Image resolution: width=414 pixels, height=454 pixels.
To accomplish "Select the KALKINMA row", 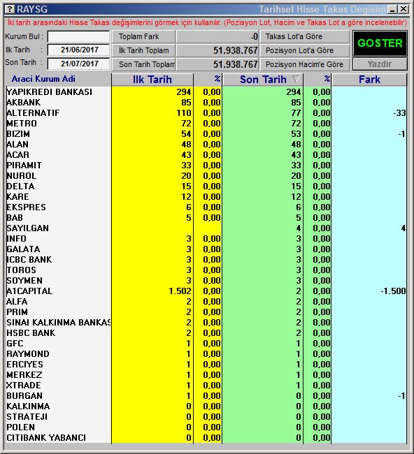I will (206, 407).
